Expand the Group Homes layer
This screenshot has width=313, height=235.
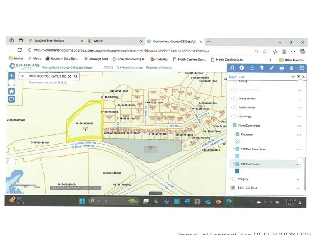coord(231,99)
